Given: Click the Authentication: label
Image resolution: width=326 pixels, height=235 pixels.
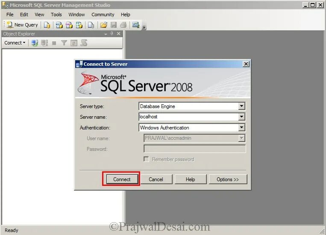Looking at the screenshot, I should tap(95, 128).
